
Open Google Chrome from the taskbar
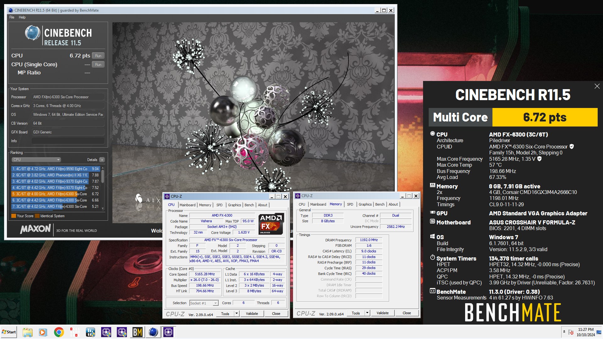tap(59, 332)
